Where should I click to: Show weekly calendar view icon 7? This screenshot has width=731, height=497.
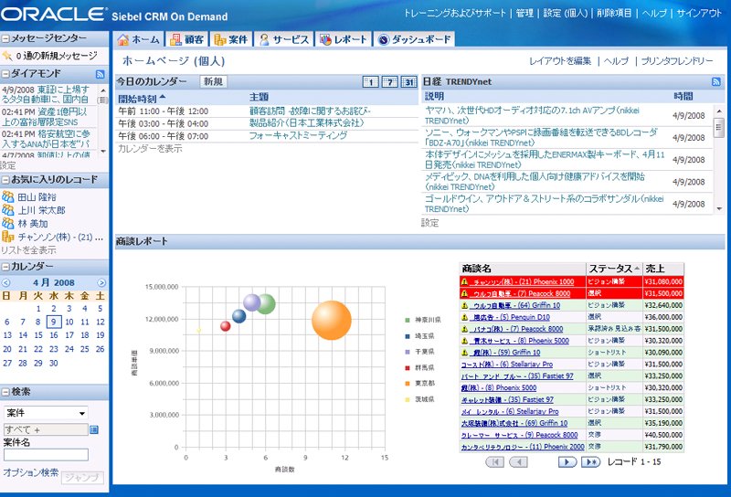click(x=389, y=82)
